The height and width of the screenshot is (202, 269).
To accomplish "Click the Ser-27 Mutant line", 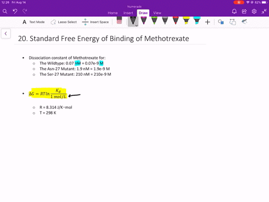I will click(75, 74).
